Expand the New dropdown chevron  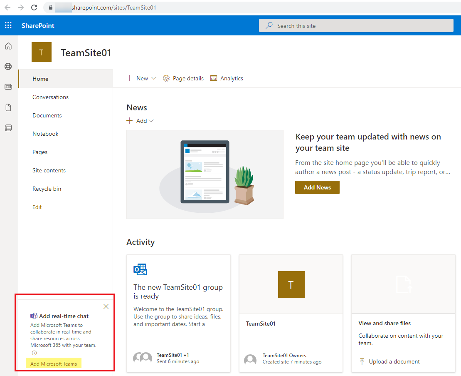[154, 78]
